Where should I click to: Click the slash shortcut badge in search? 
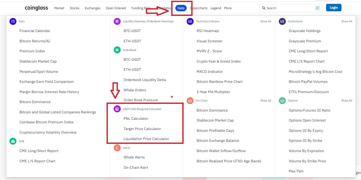[x=318, y=8]
